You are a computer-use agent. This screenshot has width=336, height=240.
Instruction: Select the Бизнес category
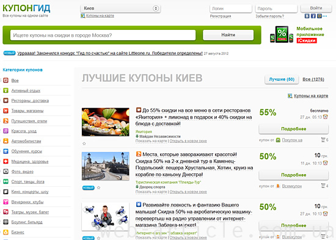(x=18, y=232)
